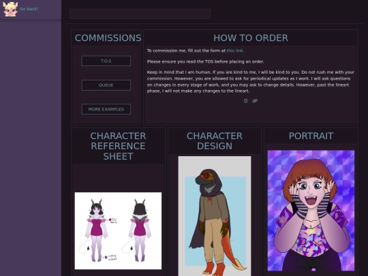Follow the 'Go back!' link
The image size is (368, 276).
[x=29, y=9]
